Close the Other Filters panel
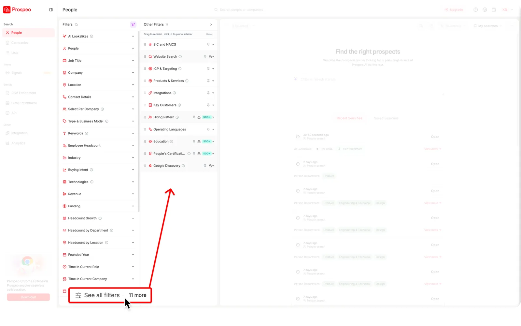The height and width of the screenshot is (326, 521). 211,25
